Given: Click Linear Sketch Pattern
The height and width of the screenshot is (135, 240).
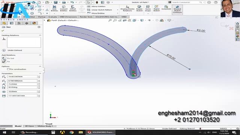Looking at the screenshot, I should [x=100, y=10].
